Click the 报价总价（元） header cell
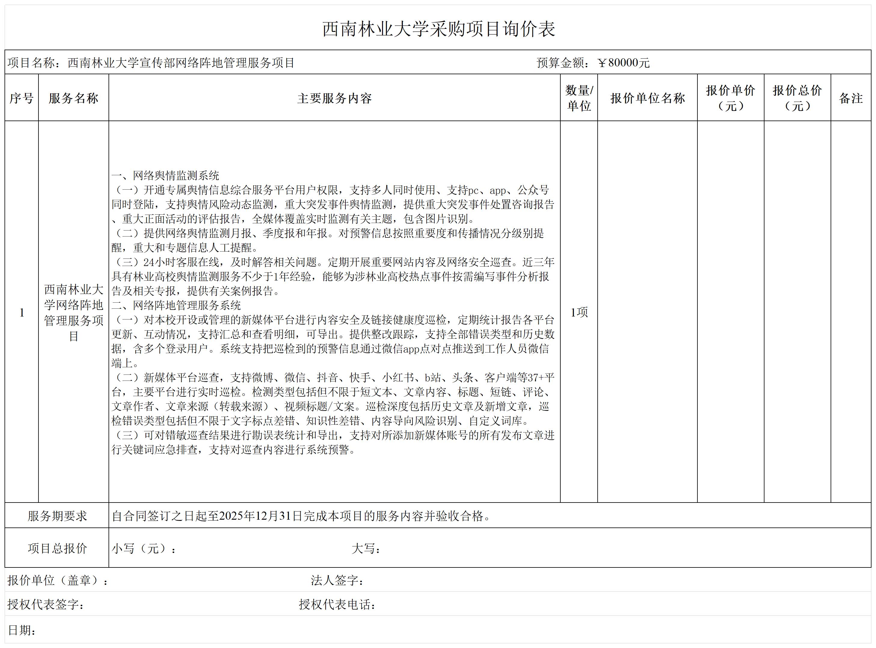 click(x=797, y=98)
